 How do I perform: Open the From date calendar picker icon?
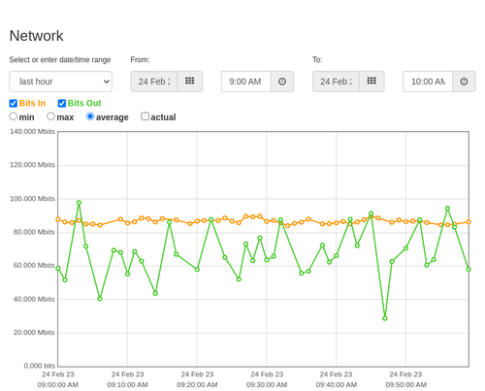point(190,81)
